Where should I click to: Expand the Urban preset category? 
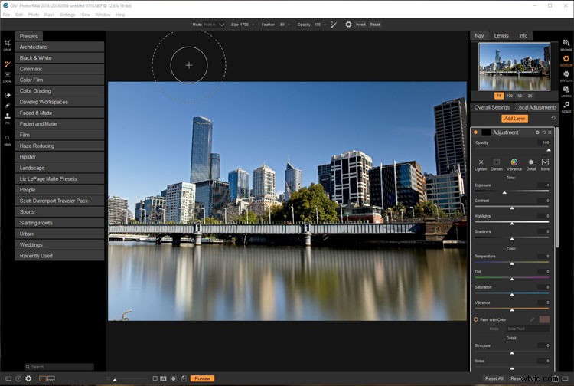(59, 234)
